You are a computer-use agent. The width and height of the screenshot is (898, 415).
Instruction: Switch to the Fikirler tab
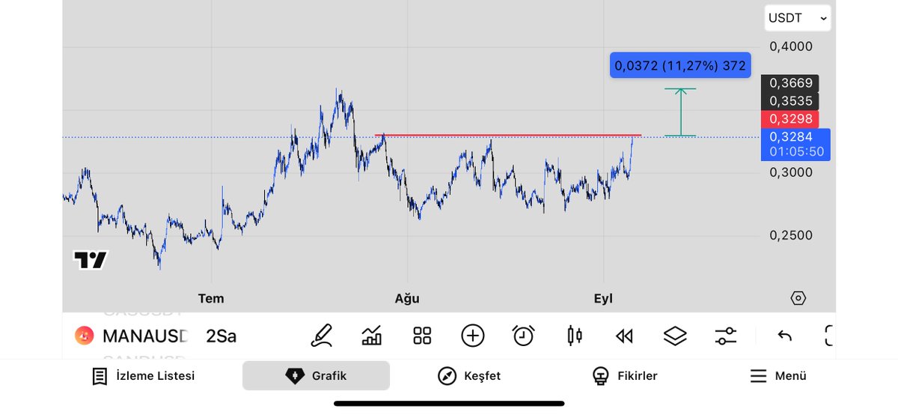click(624, 376)
